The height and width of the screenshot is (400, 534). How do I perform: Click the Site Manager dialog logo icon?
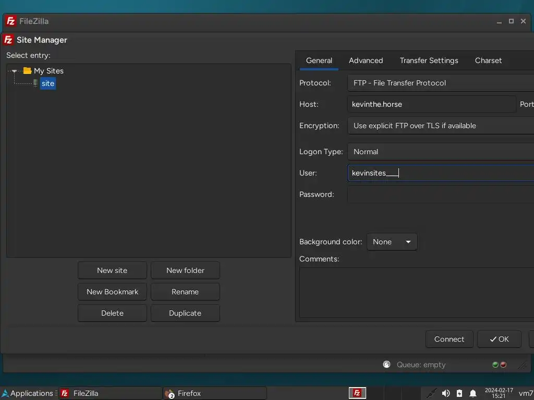point(8,40)
